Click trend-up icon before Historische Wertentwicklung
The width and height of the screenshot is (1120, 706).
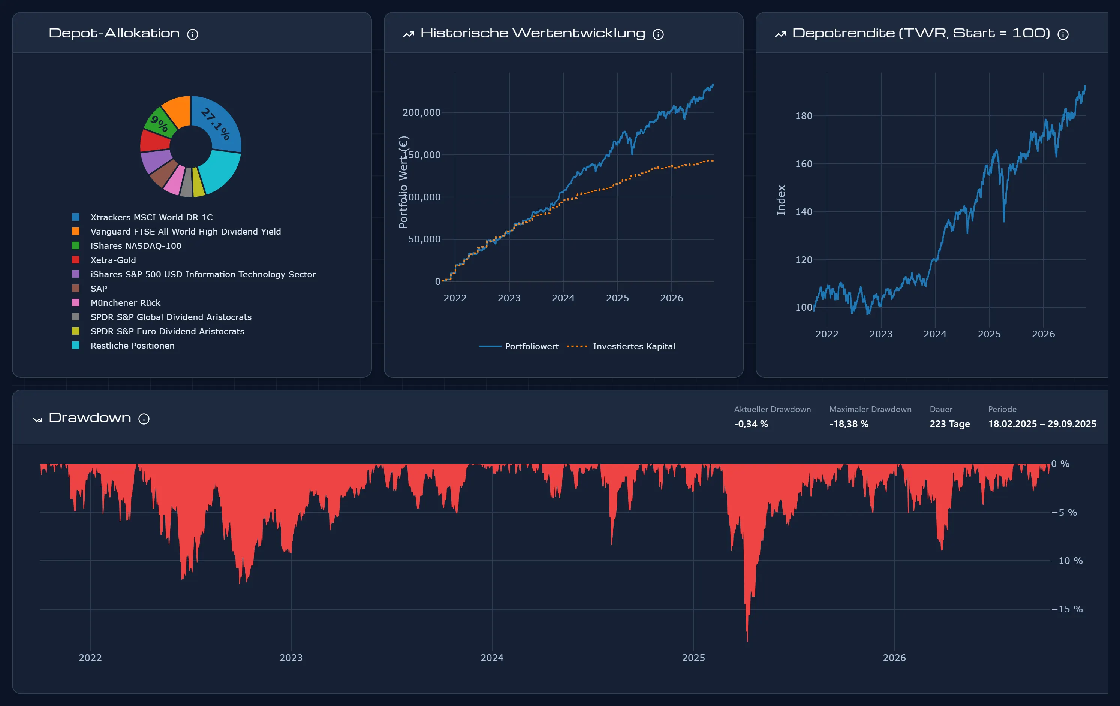408,34
